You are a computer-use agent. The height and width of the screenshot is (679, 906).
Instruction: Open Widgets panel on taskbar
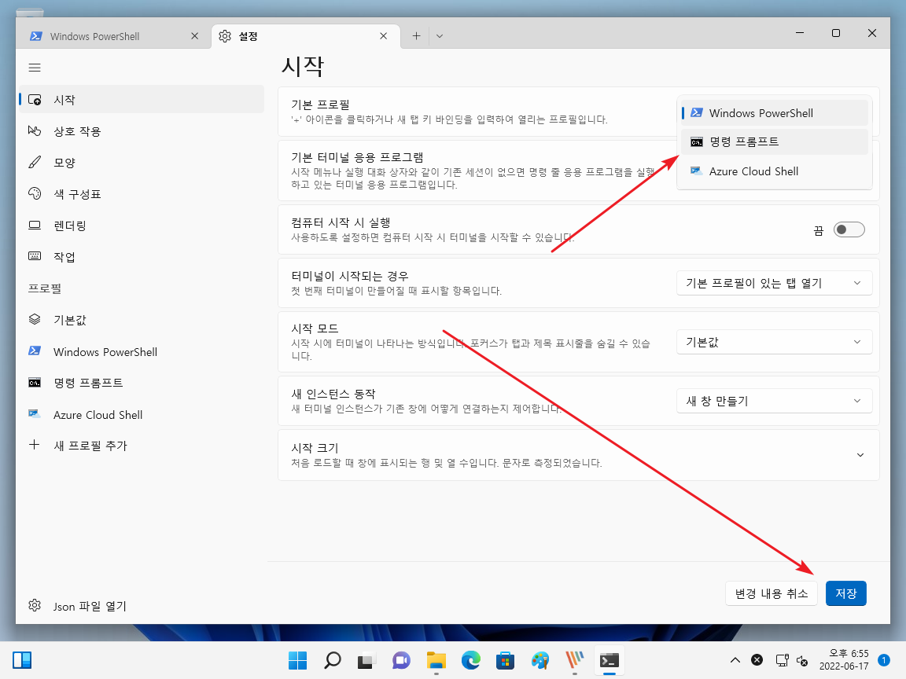tap(22, 660)
